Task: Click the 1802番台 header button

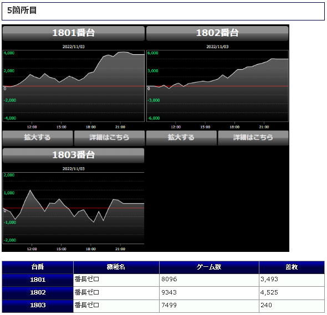Action: [217, 33]
